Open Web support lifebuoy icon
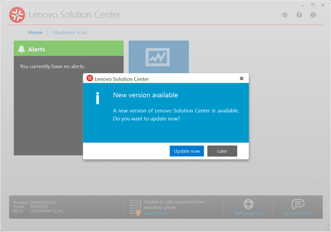The height and width of the screenshot is (232, 331). click(x=248, y=204)
